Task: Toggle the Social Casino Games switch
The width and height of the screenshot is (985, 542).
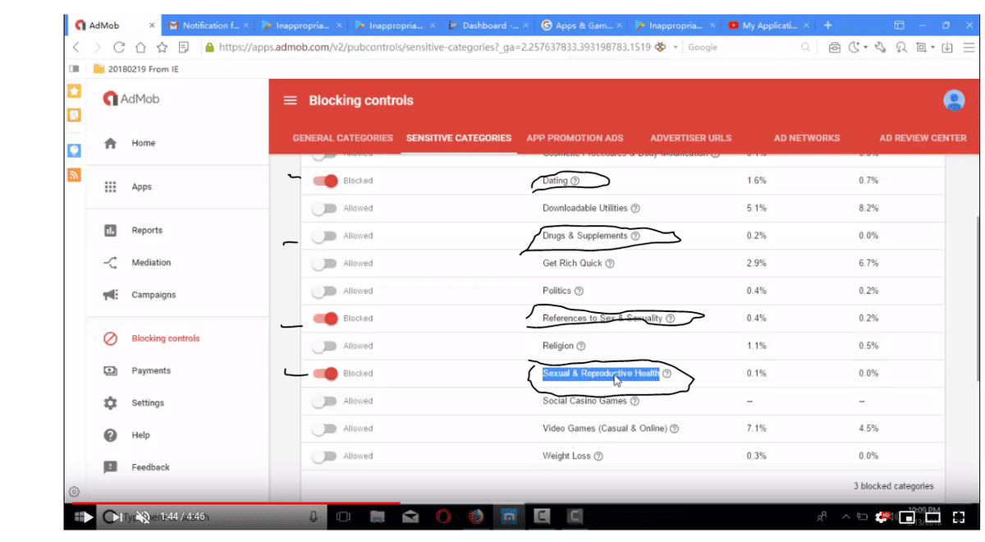Action: pyautogui.click(x=325, y=401)
